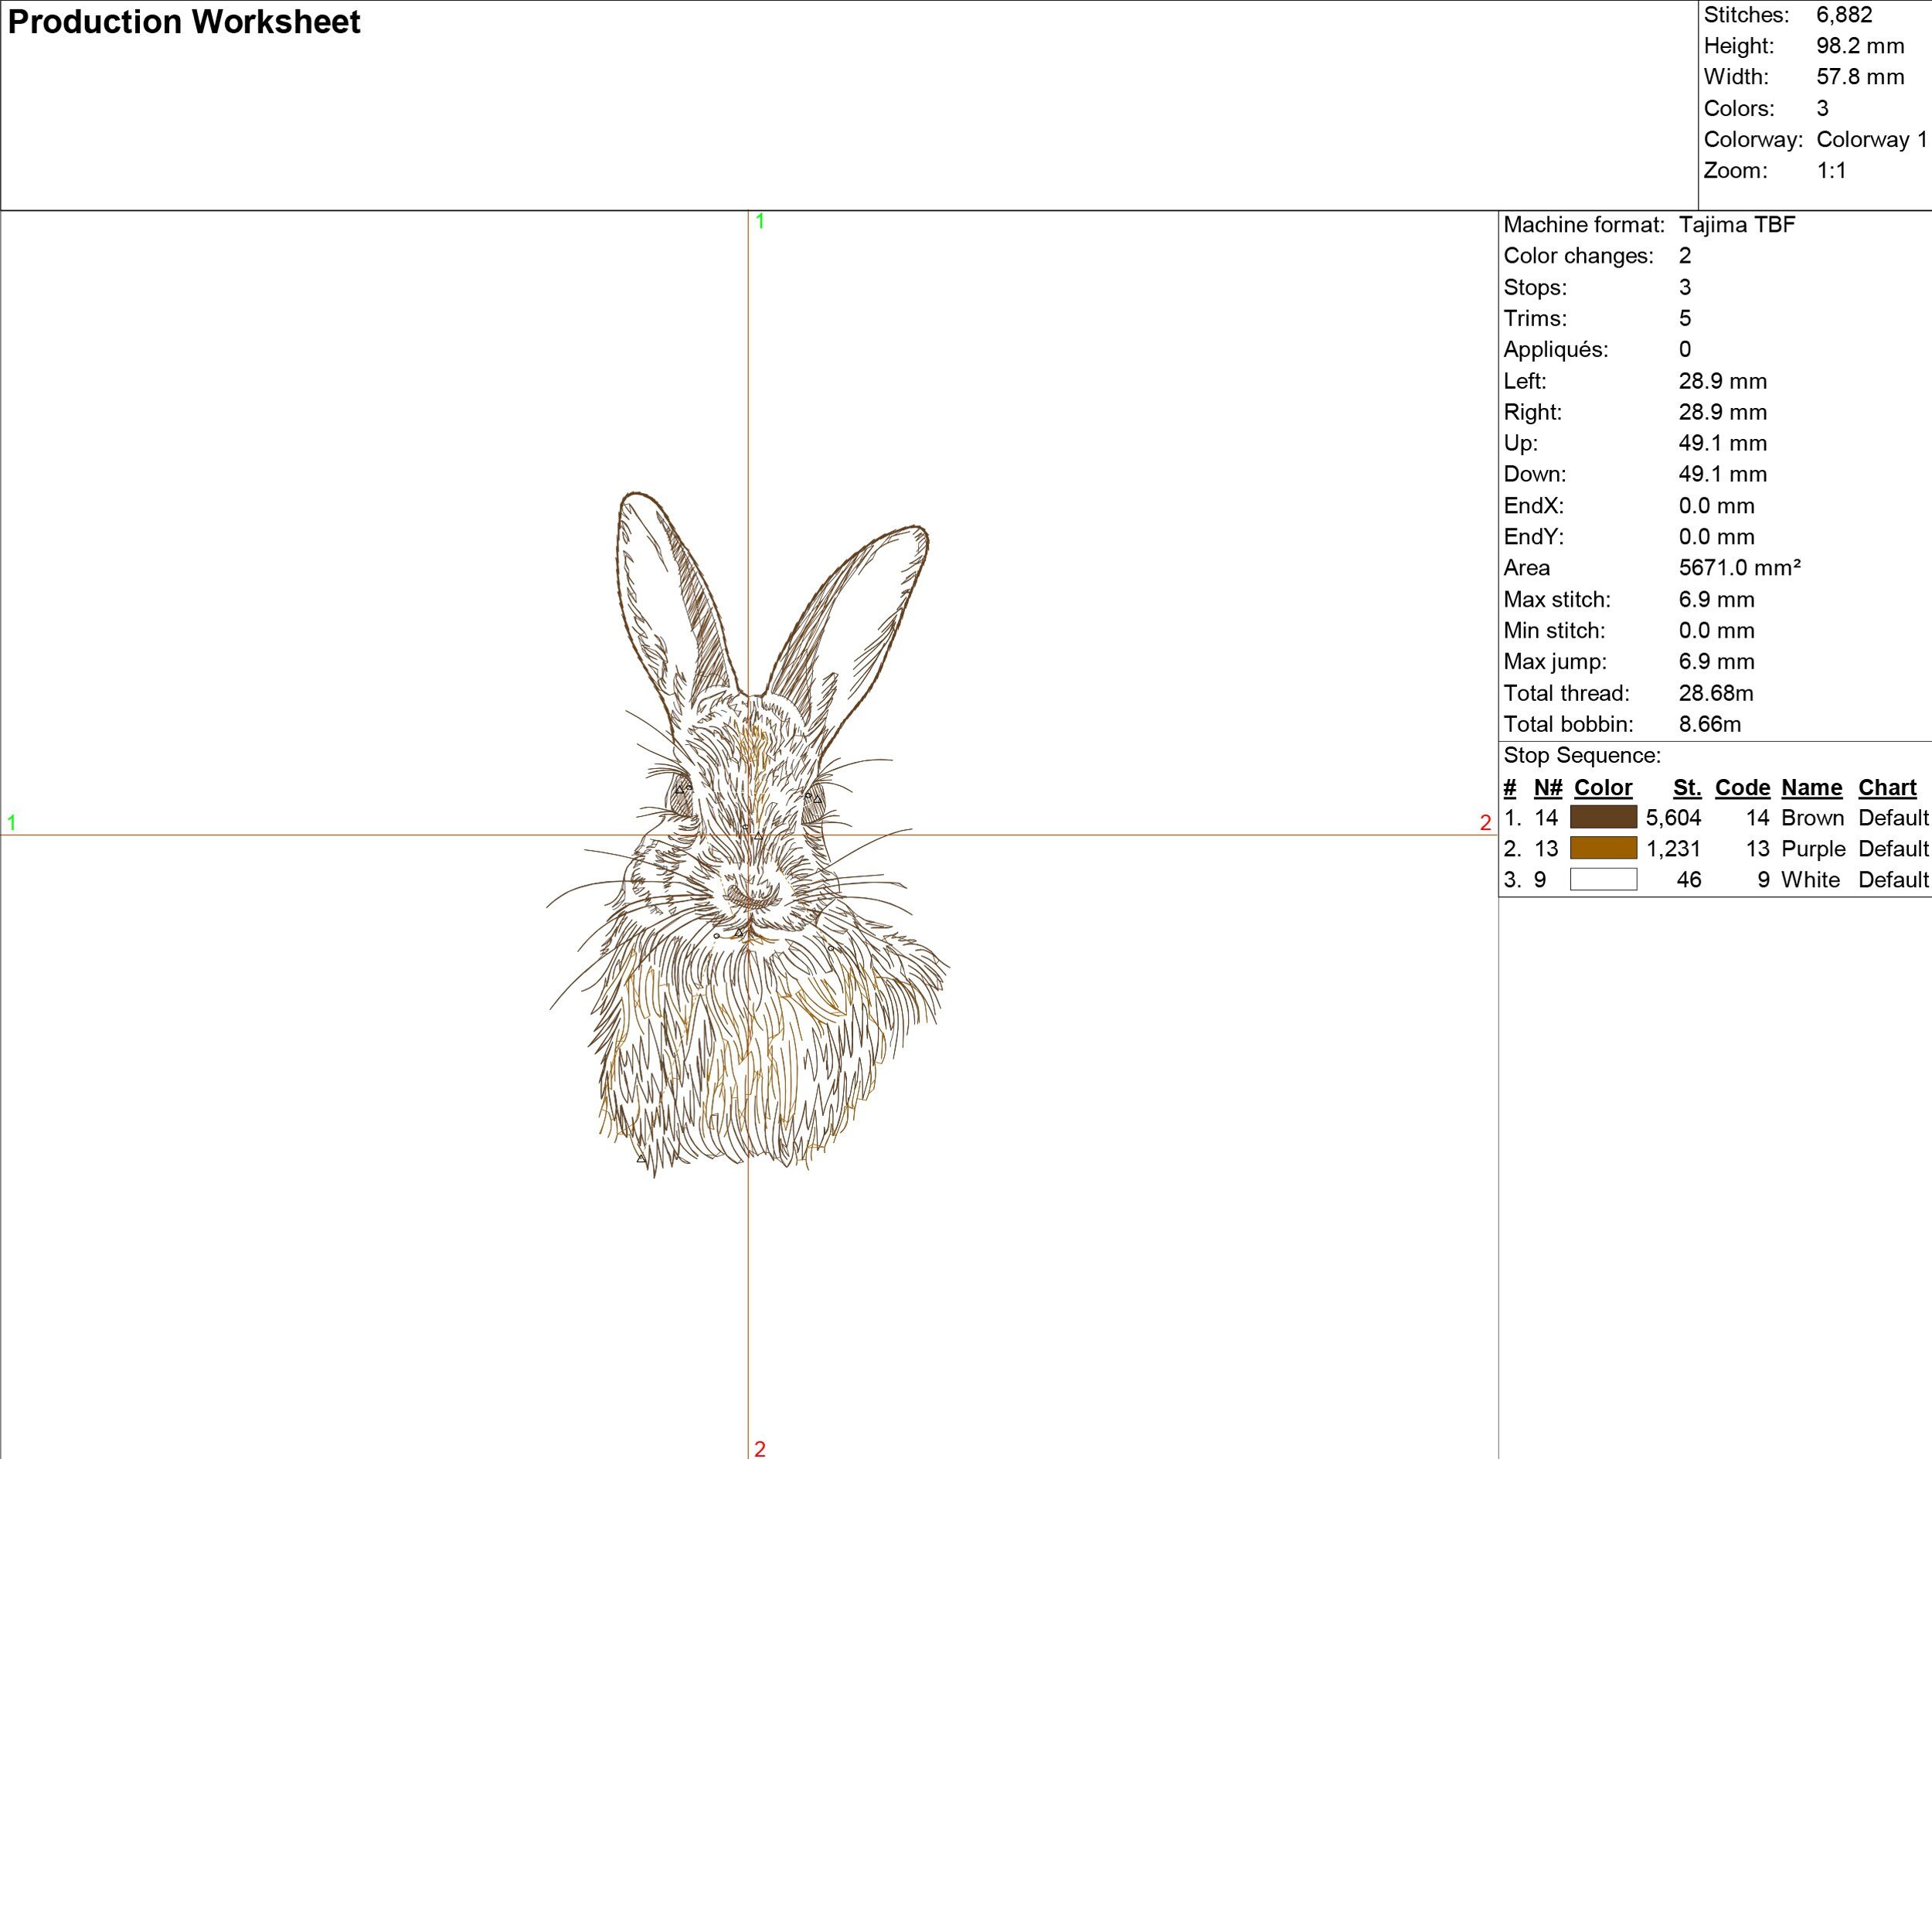Click the Stitches count value 6,882
The height and width of the screenshot is (1932, 1932).
[1844, 15]
